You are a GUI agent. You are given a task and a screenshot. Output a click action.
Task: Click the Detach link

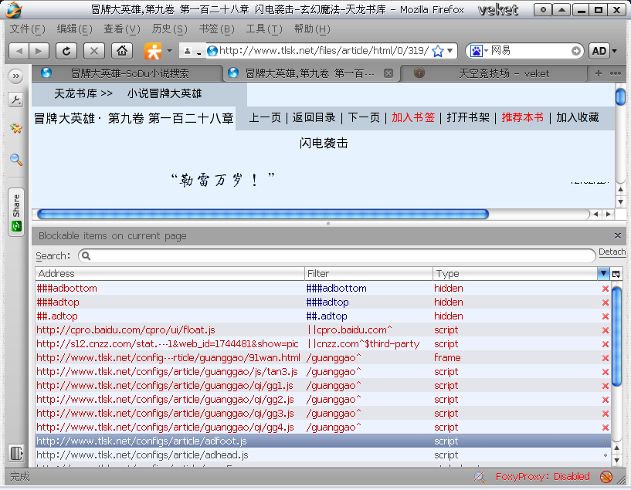pos(612,252)
